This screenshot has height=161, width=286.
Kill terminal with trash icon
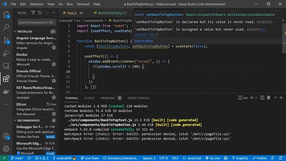[x=269, y=98]
